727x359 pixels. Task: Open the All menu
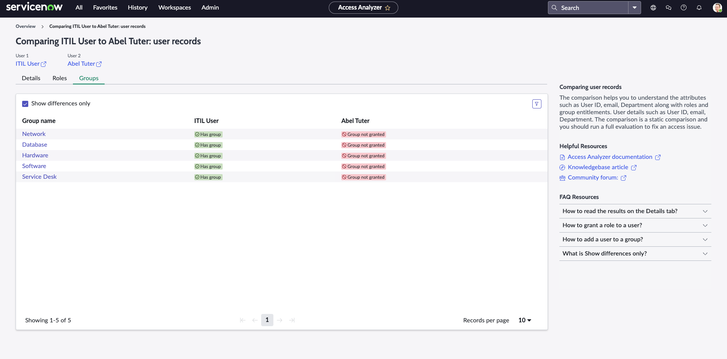(x=79, y=8)
